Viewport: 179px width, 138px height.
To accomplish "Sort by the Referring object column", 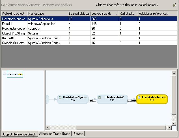I will click(14, 14).
